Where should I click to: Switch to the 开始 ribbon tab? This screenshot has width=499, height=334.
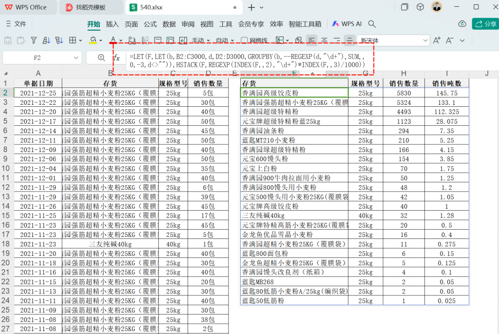coord(94,24)
